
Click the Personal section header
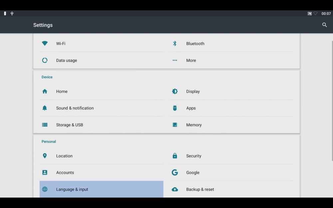(49, 141)
